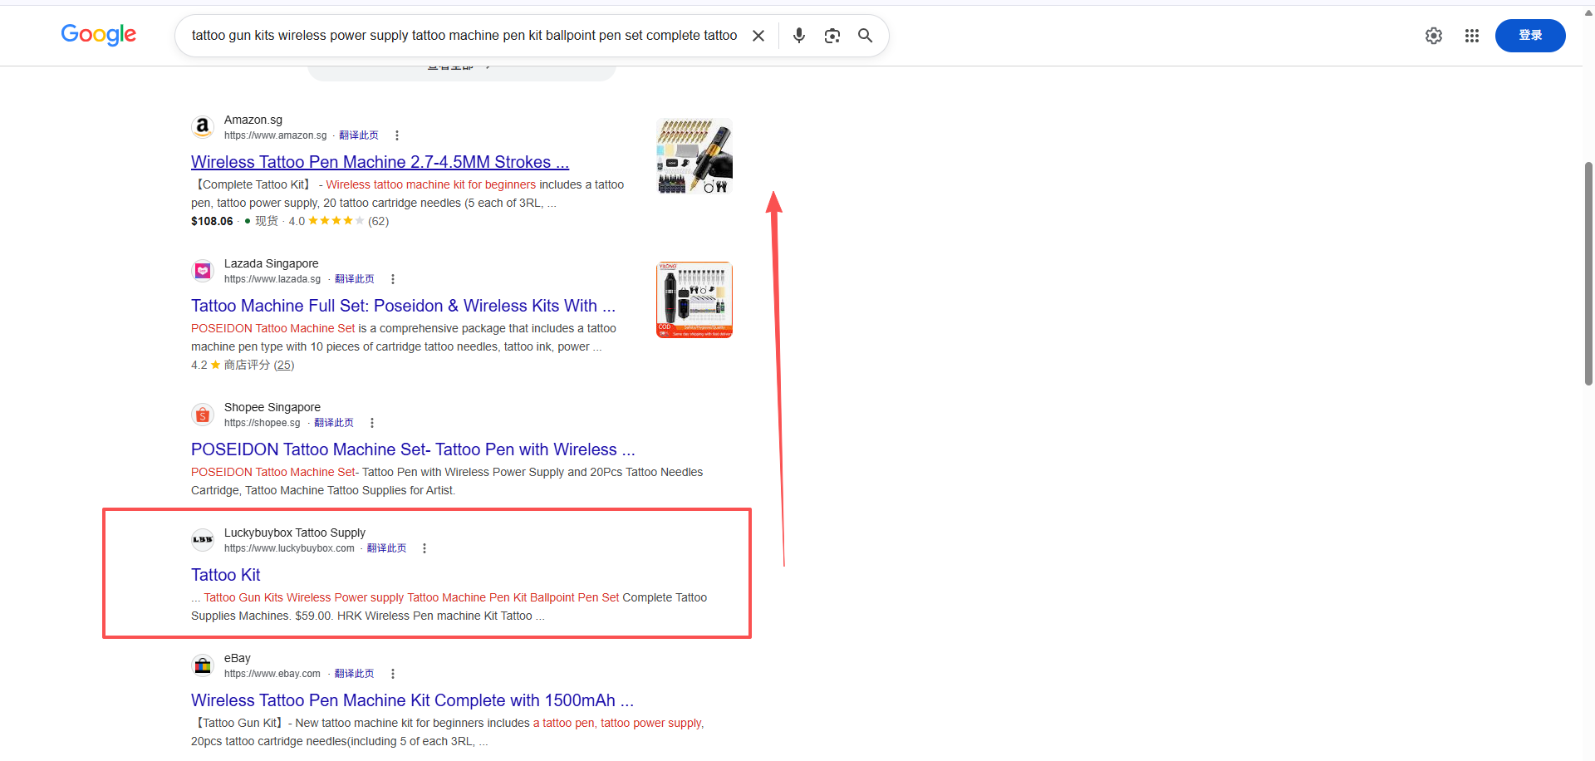1595x761 pixels.
Task: Click inside the search query field
Action: 464,36
